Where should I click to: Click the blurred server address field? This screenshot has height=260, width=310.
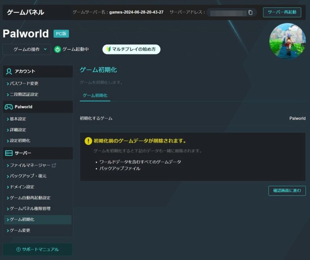point(228,13)
